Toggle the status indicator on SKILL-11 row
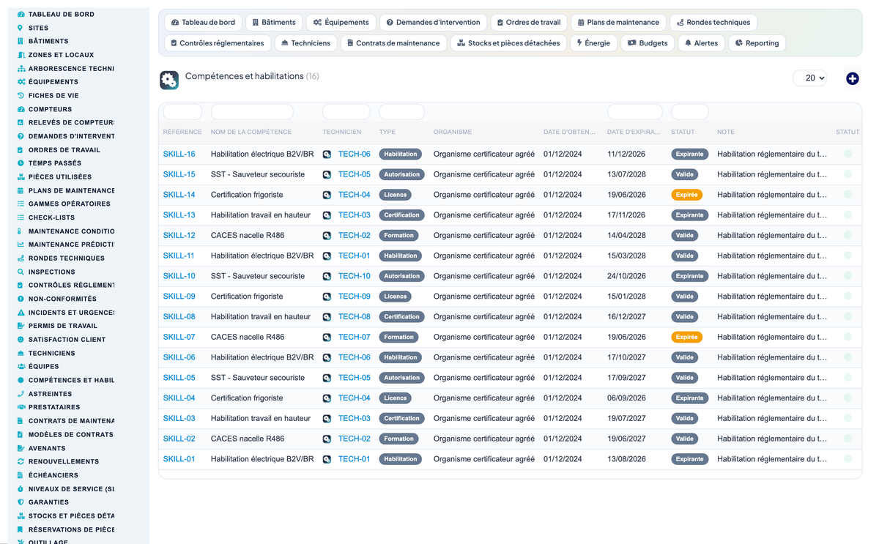 click(848, 256)
